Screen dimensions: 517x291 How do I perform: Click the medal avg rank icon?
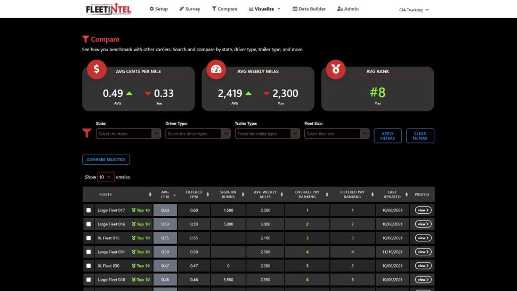coord(336,69)
